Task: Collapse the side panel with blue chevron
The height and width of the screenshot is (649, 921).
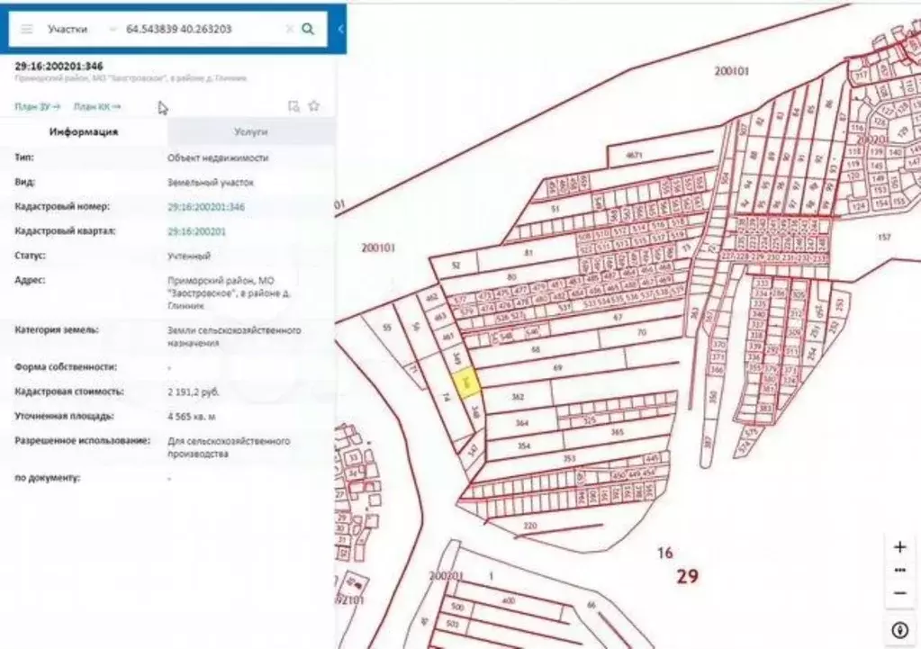Action: pos(340,29)
